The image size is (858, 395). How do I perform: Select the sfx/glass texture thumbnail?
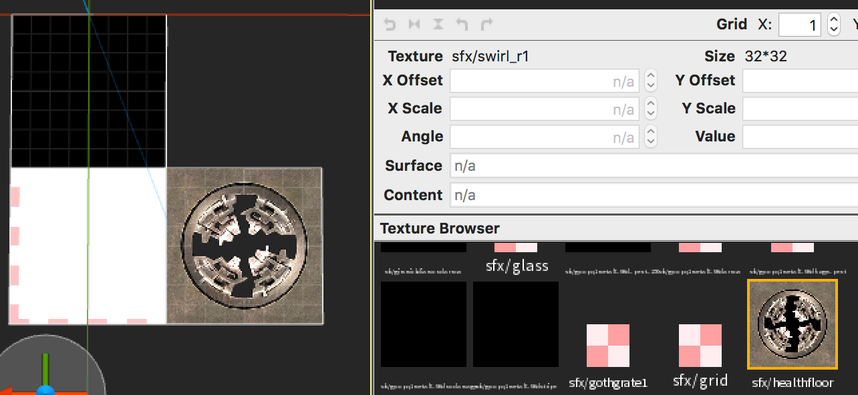coord(516,247)
